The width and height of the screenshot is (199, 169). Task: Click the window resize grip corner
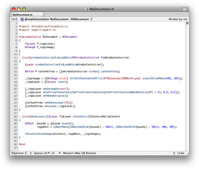[x=187, y=153]
